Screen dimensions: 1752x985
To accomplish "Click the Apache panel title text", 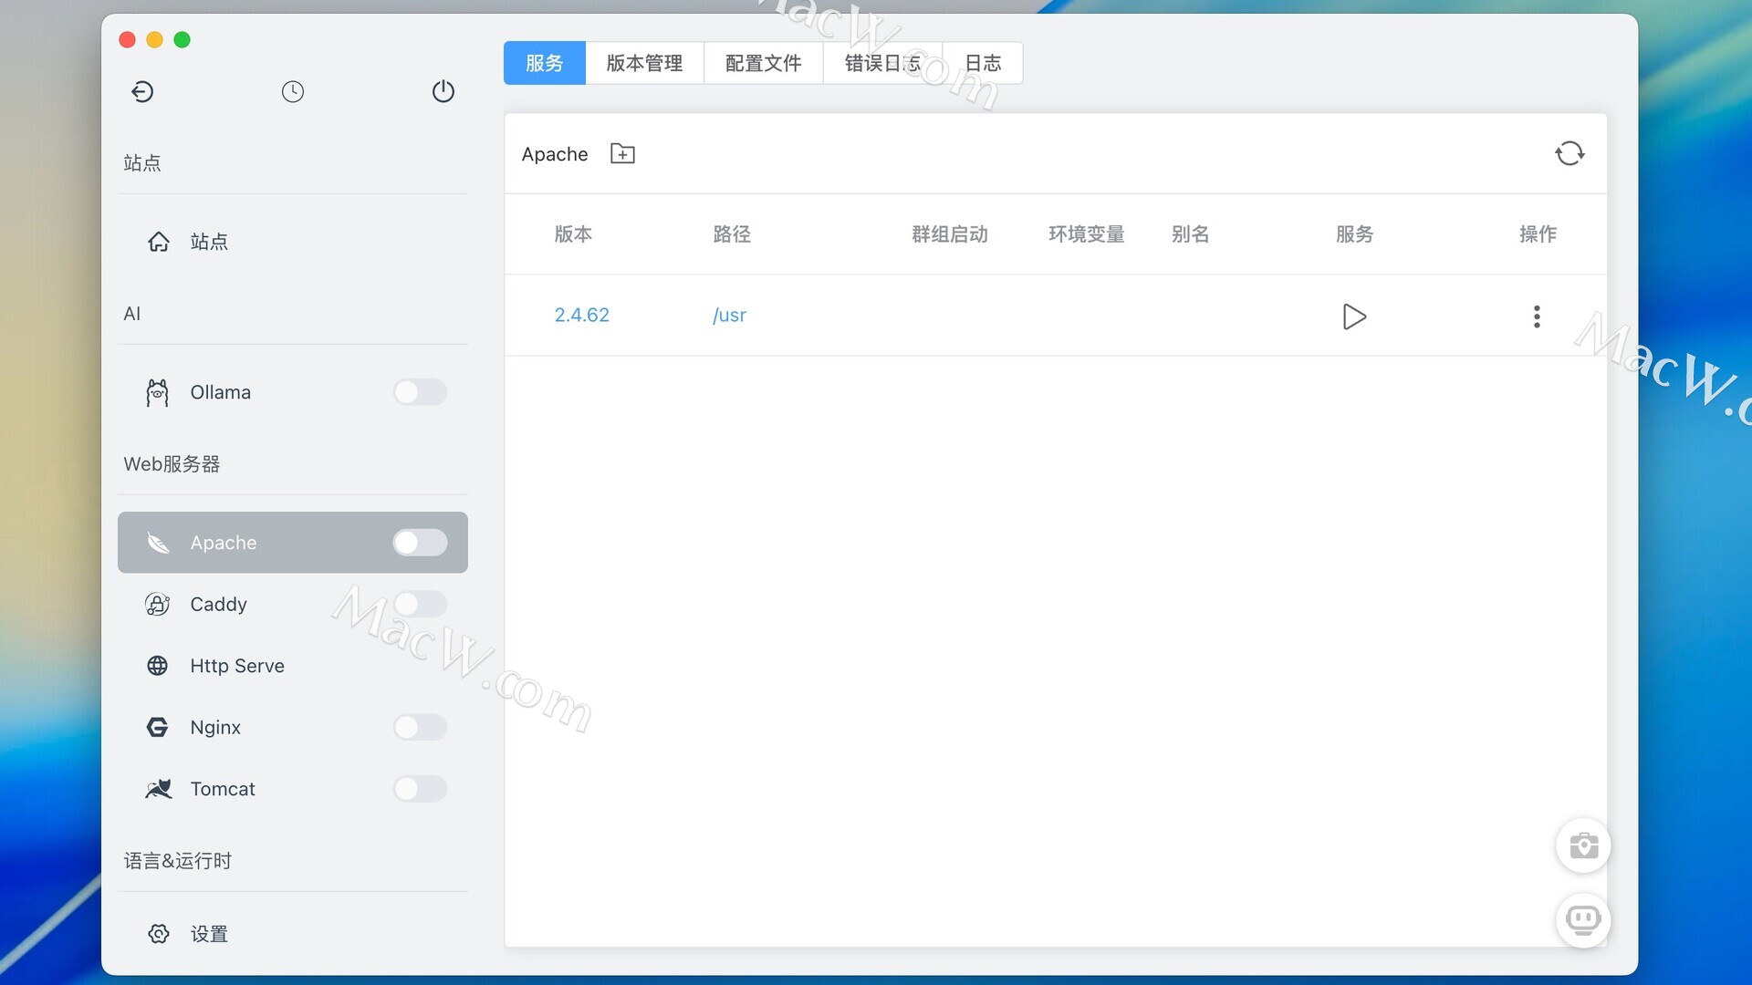I will pyautogui.click(x=554, y=154).
